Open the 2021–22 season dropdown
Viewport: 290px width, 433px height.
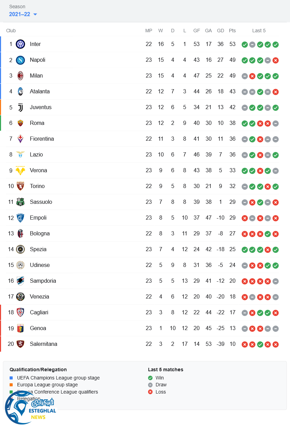coord(23,14)
